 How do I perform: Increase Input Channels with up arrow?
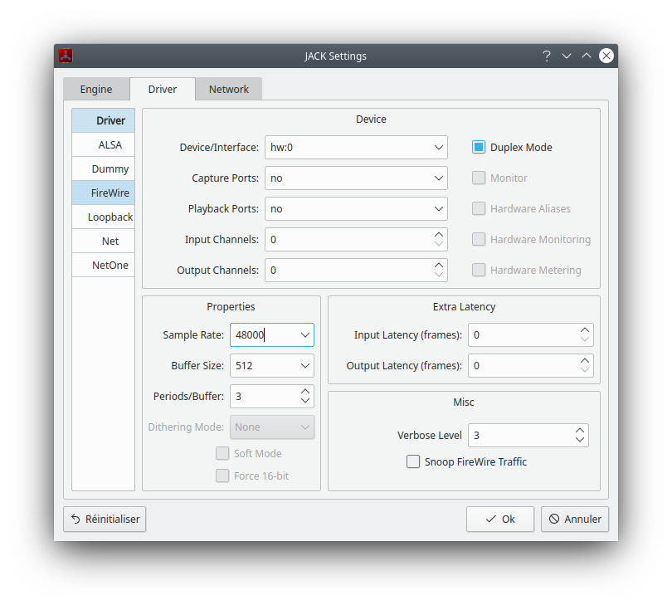click(x=438, y=235)
